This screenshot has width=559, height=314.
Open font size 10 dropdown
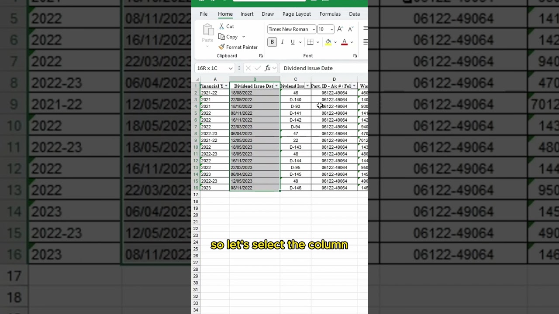(331, 29)
